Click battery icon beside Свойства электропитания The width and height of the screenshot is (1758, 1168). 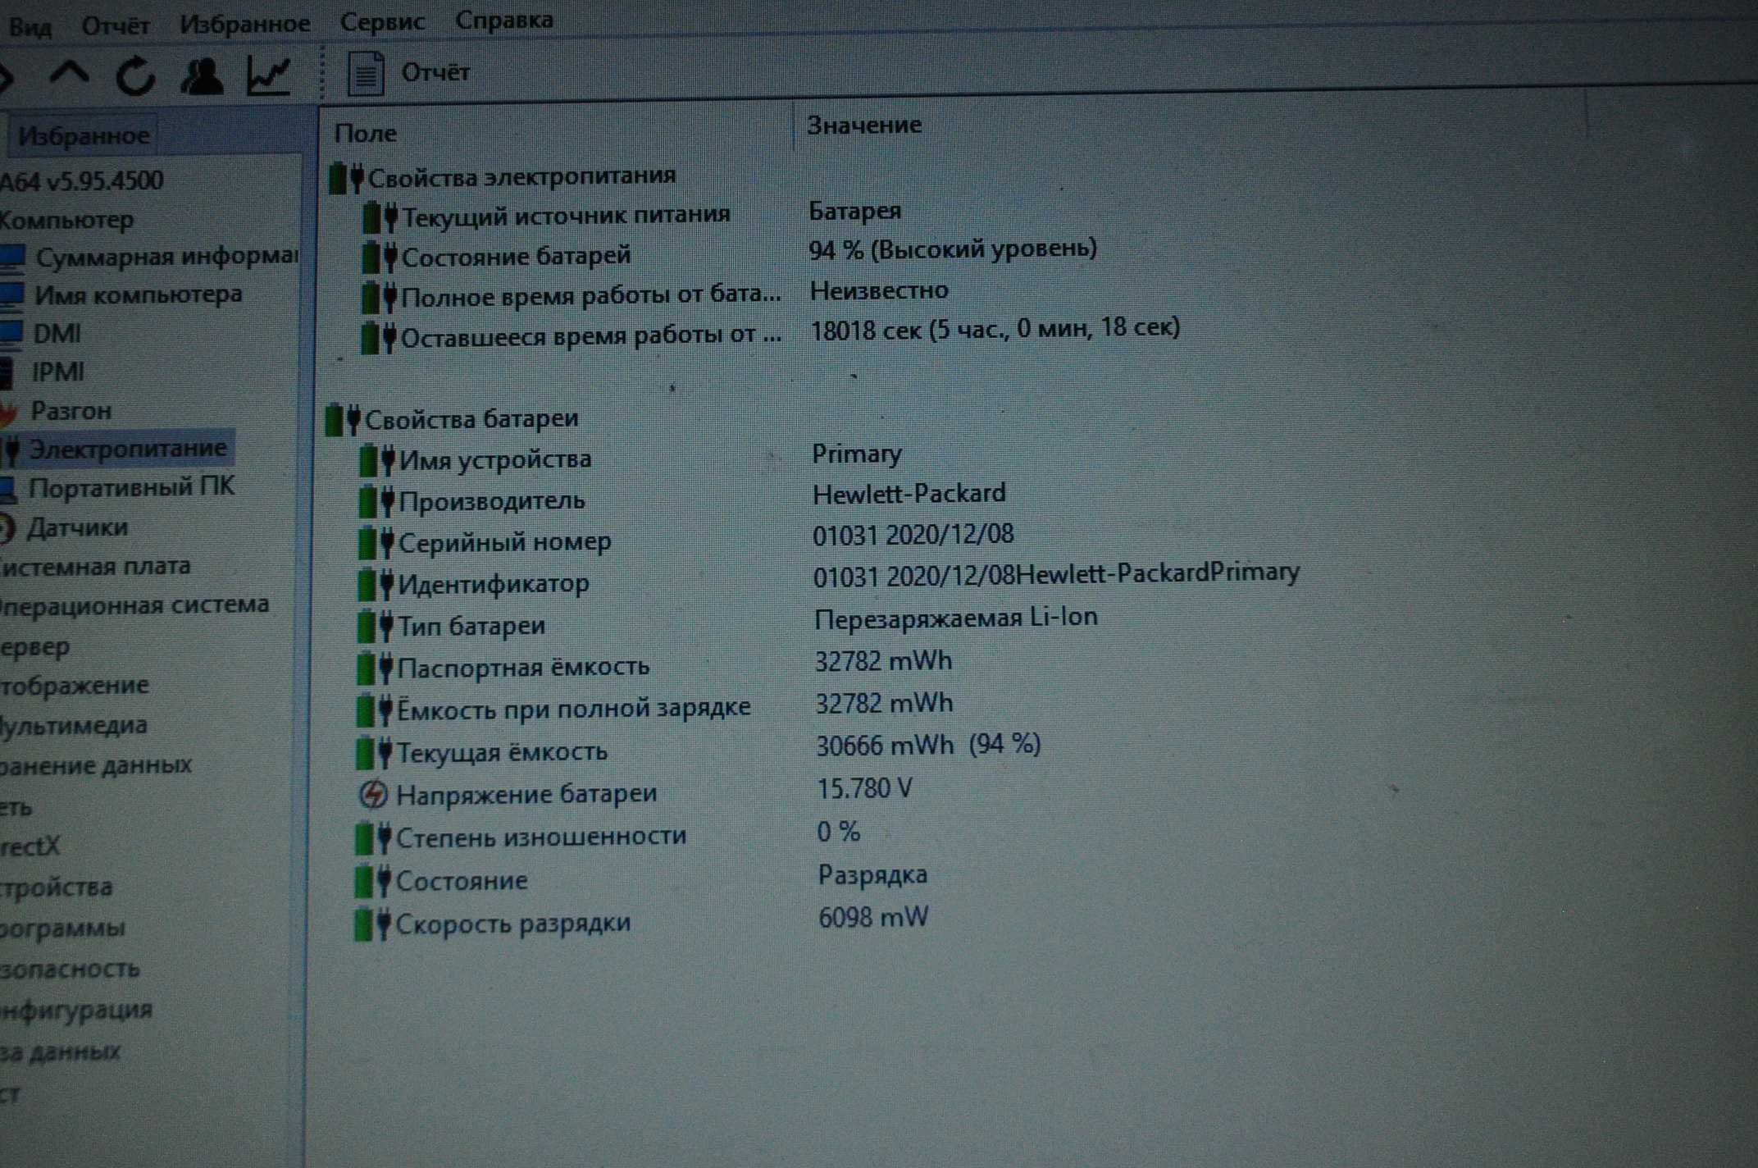point(346,178)
